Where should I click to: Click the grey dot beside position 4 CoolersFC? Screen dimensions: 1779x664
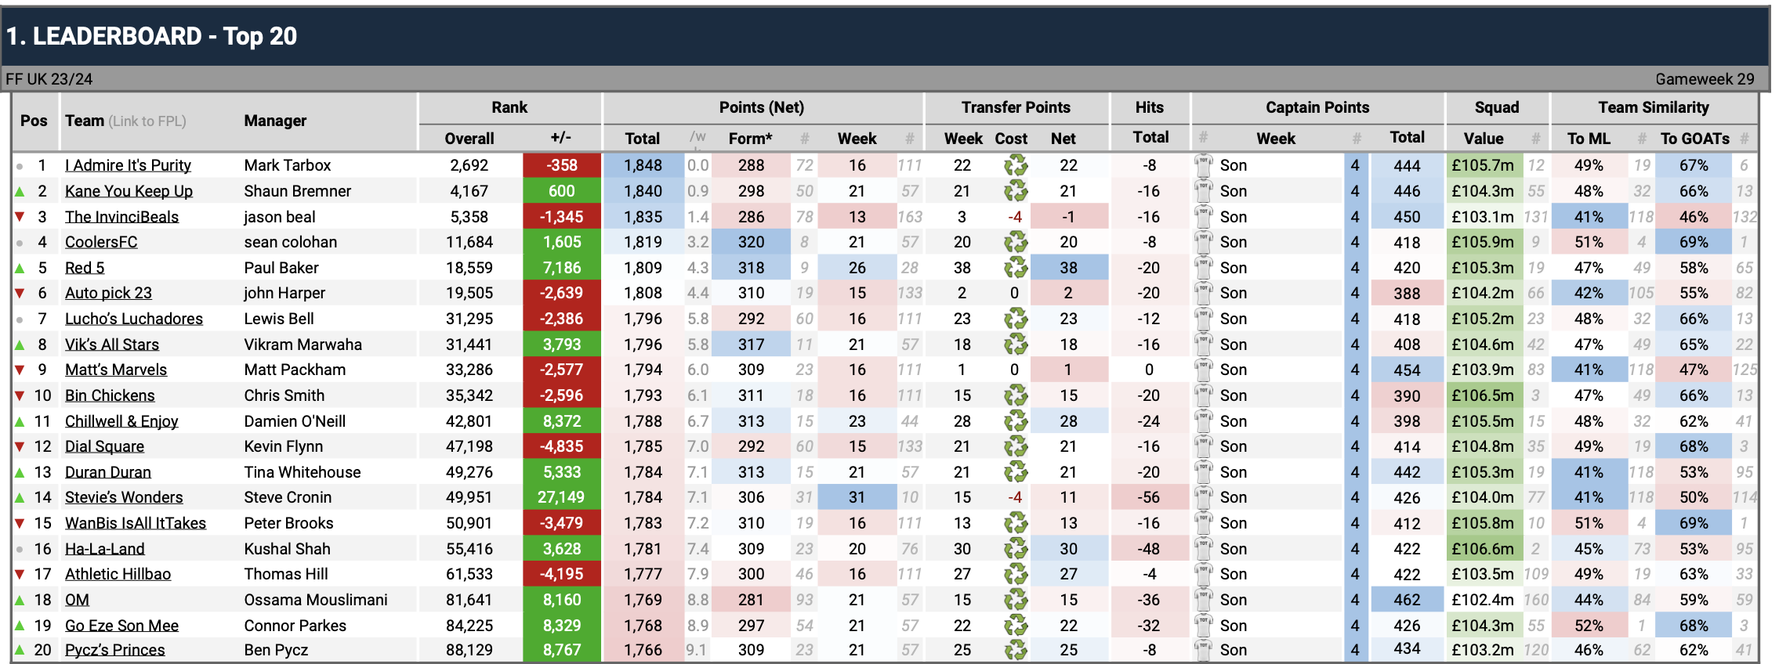(20, 243)
